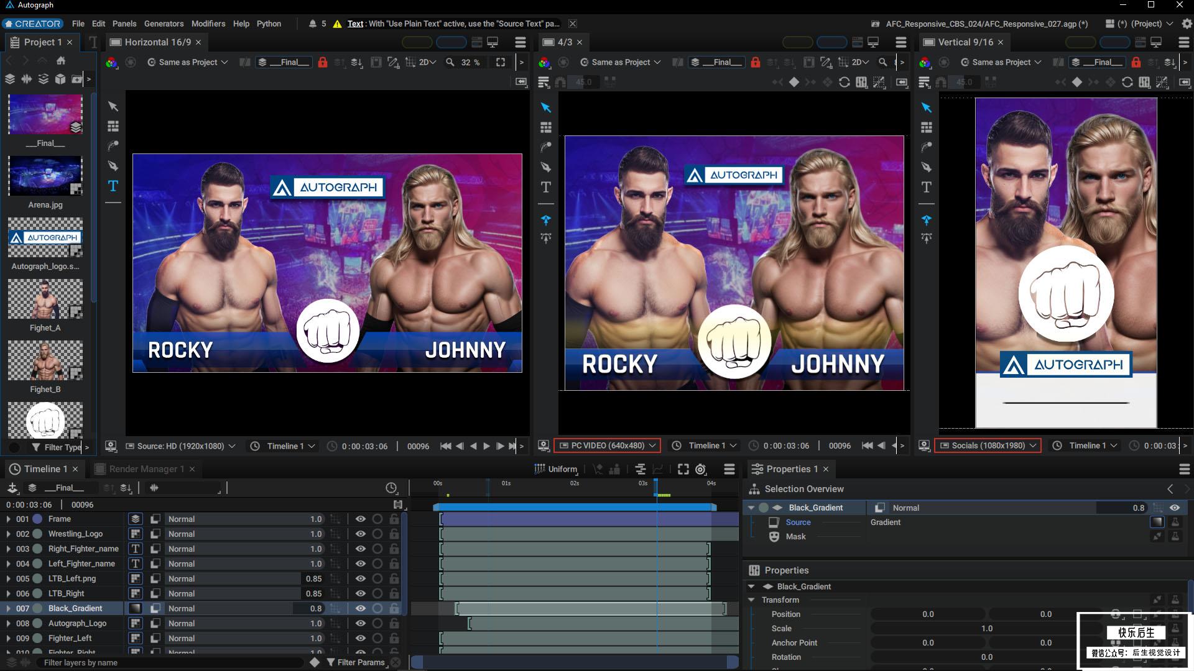The image size is (1194, 671).
Task: Click fullscreen fit icon in Horizontal viewer
Action: [x=501, y=62]
